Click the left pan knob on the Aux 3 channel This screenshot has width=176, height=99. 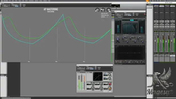click(171, 29)
